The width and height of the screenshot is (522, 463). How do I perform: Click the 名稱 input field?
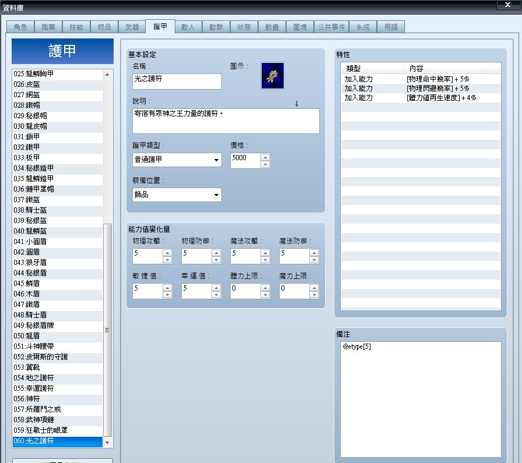(177, 81)
